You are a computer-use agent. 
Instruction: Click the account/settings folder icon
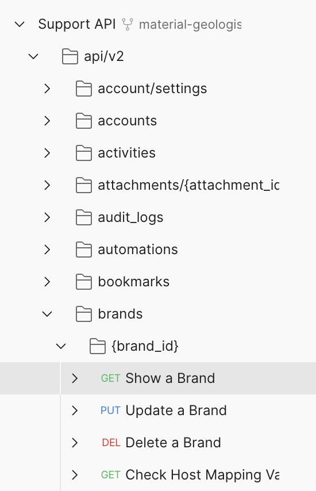(84, 89)
